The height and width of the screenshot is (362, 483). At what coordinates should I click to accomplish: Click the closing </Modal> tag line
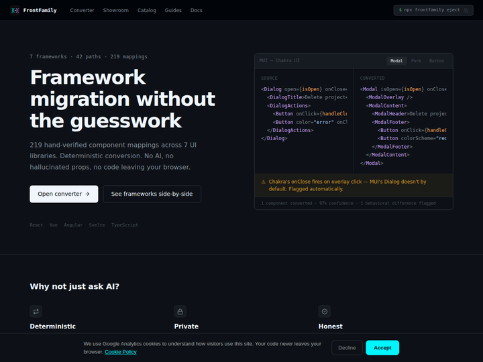click(372, 163)
